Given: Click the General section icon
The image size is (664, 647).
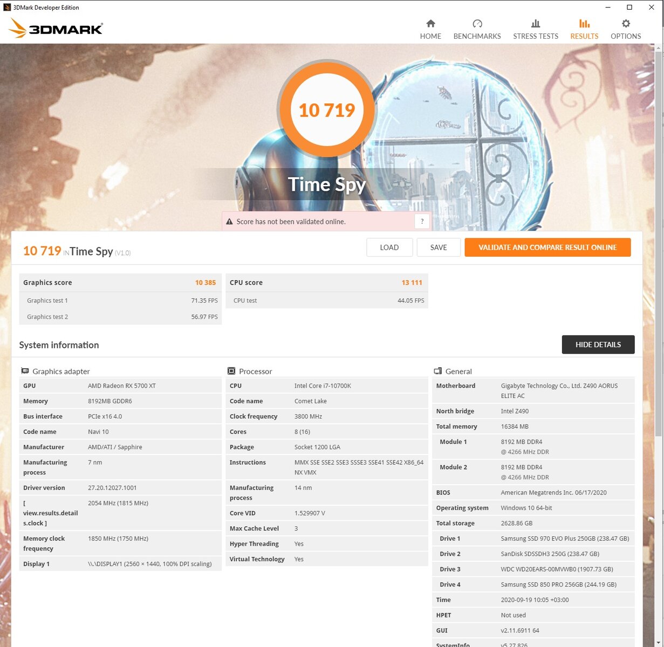Looking at the screenshot, I should [x=437, y=371].
